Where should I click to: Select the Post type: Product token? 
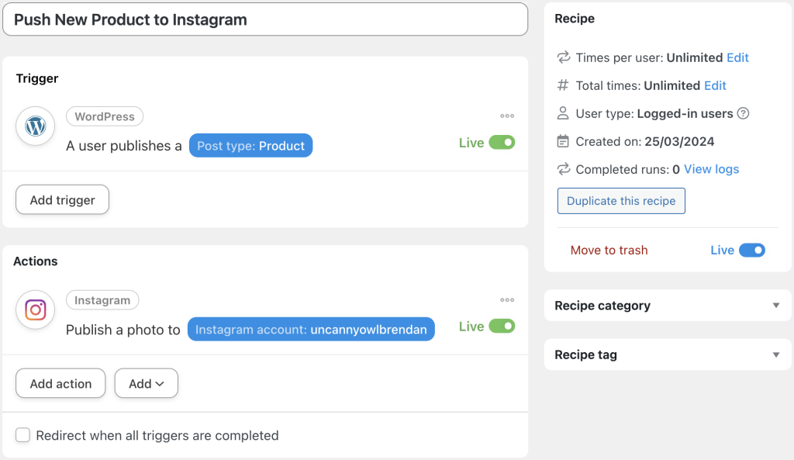point(250,145)
